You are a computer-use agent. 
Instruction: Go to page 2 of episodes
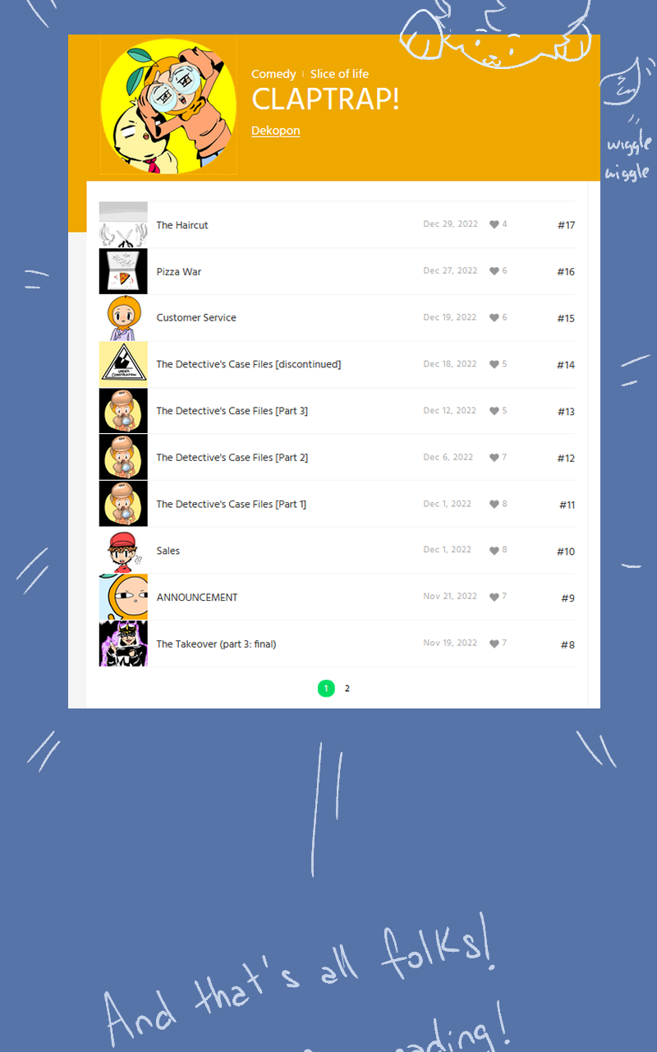coord(347,689)
